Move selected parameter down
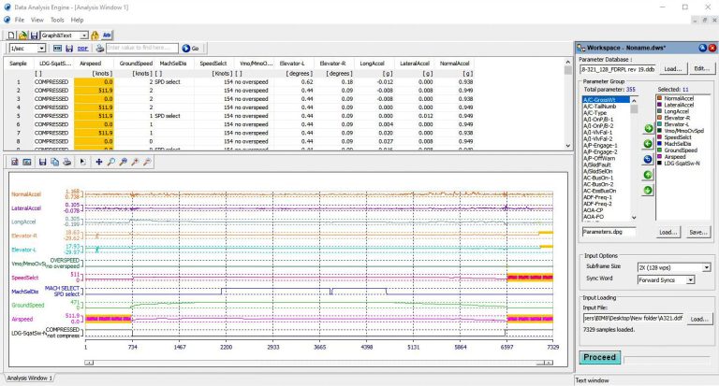Screen dimensions: 719x386 648,190
